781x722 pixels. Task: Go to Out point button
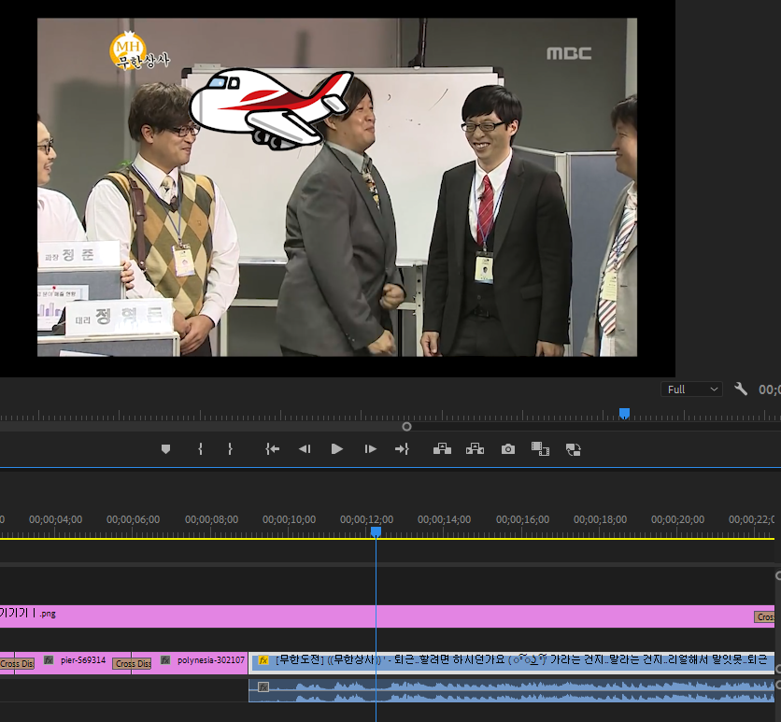[402, 449]
